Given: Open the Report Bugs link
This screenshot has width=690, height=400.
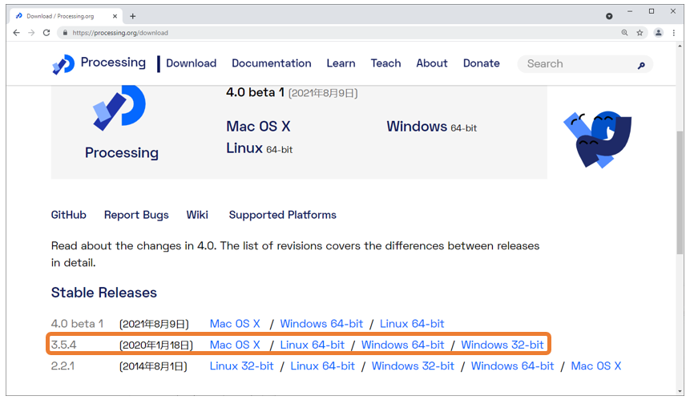Looking at the screenshot, I should tap(136, 215).
